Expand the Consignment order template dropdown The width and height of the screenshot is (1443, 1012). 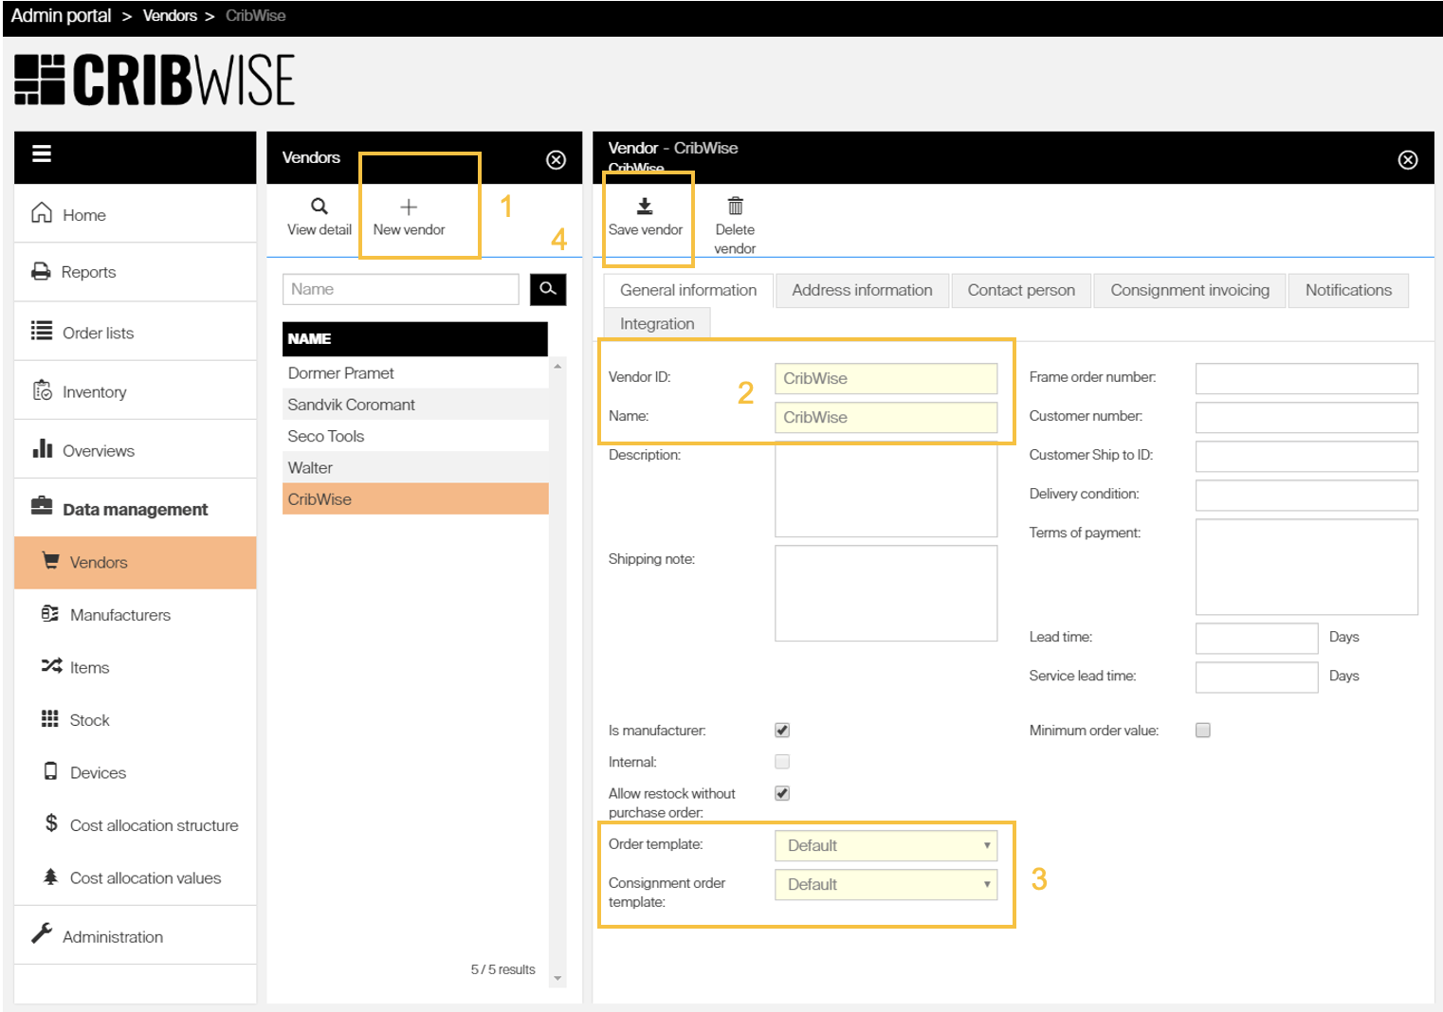886,884
